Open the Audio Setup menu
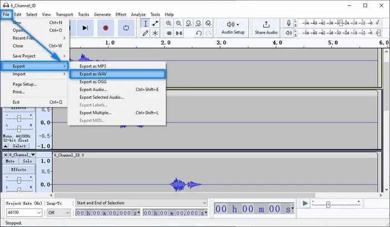390x227 pixels. tap(233, 27)
